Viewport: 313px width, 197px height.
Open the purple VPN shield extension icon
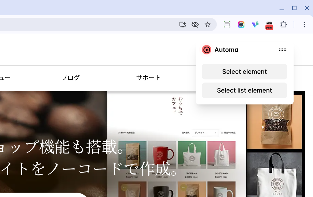click(x=255, y=24)
